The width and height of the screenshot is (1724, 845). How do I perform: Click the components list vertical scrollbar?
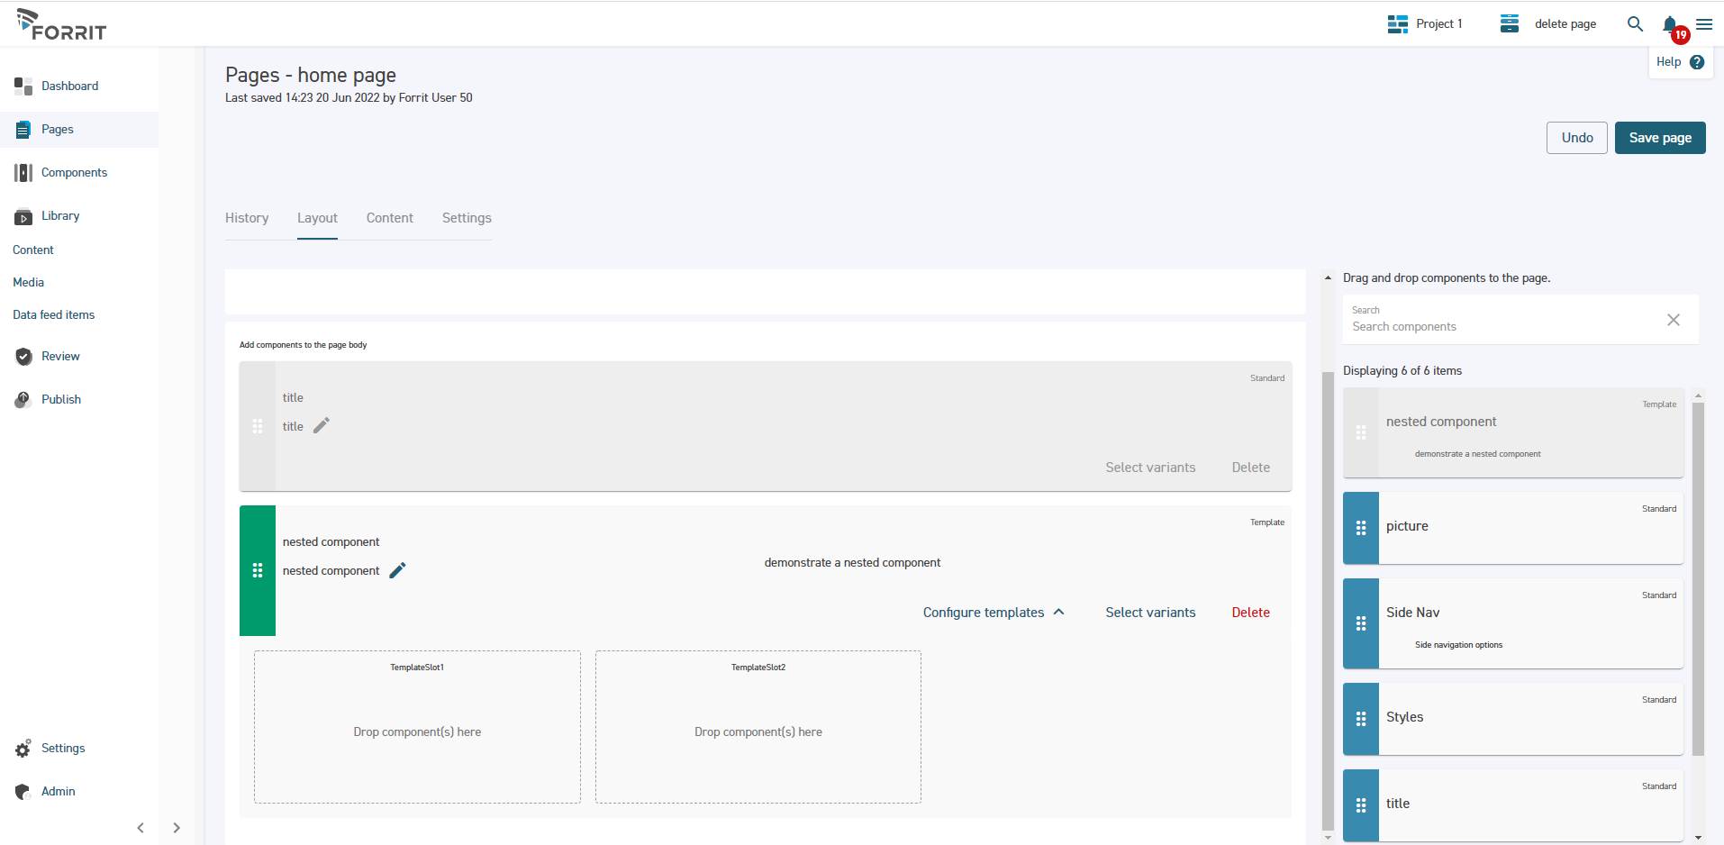click(x=1698, y=577)
